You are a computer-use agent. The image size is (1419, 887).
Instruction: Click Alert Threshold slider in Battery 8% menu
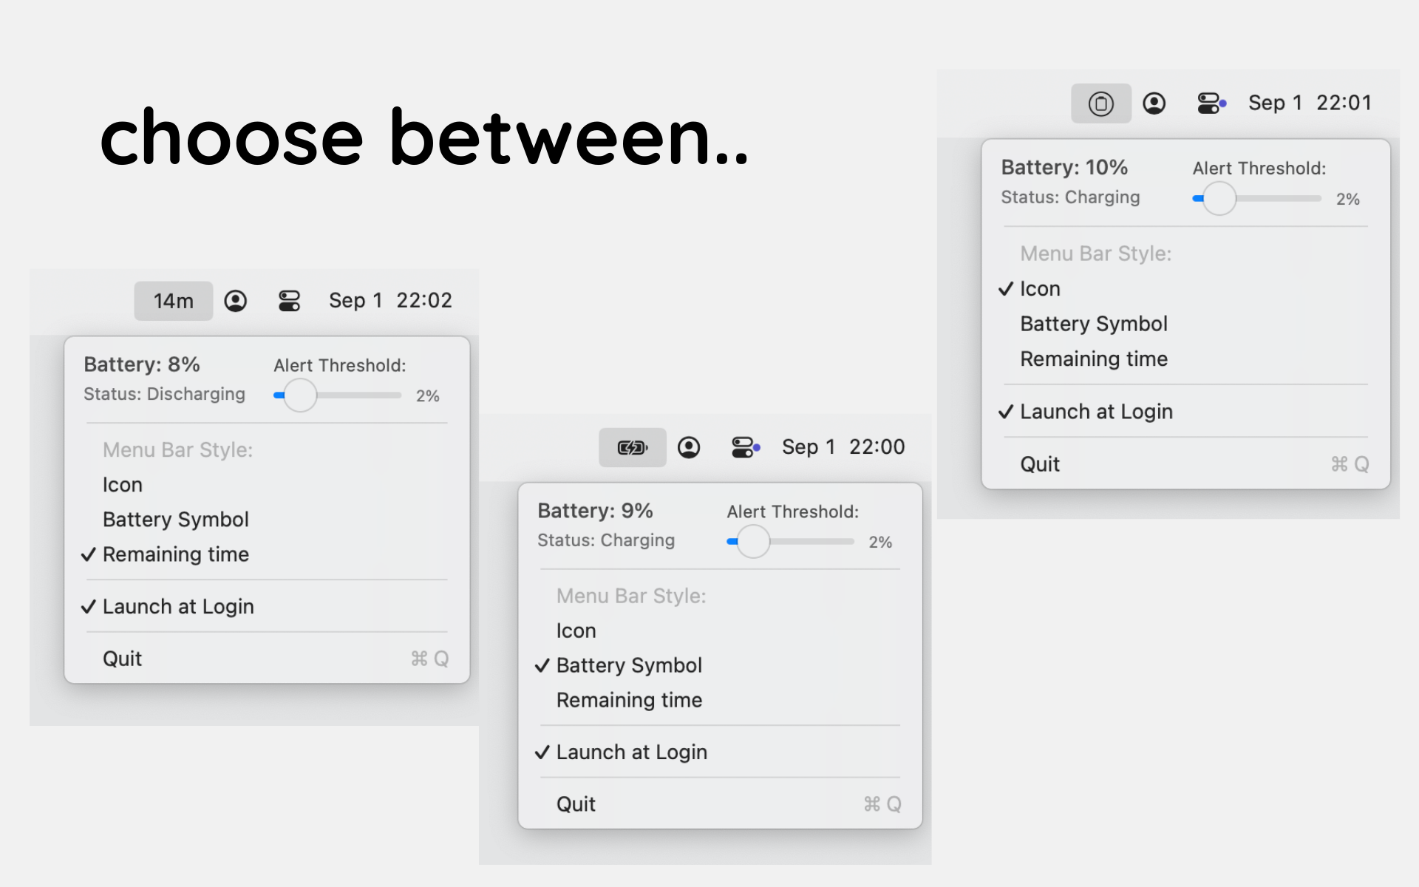[x=301, y=395]
